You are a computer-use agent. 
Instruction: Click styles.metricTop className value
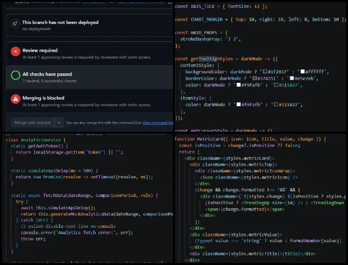tap(251, 165)
